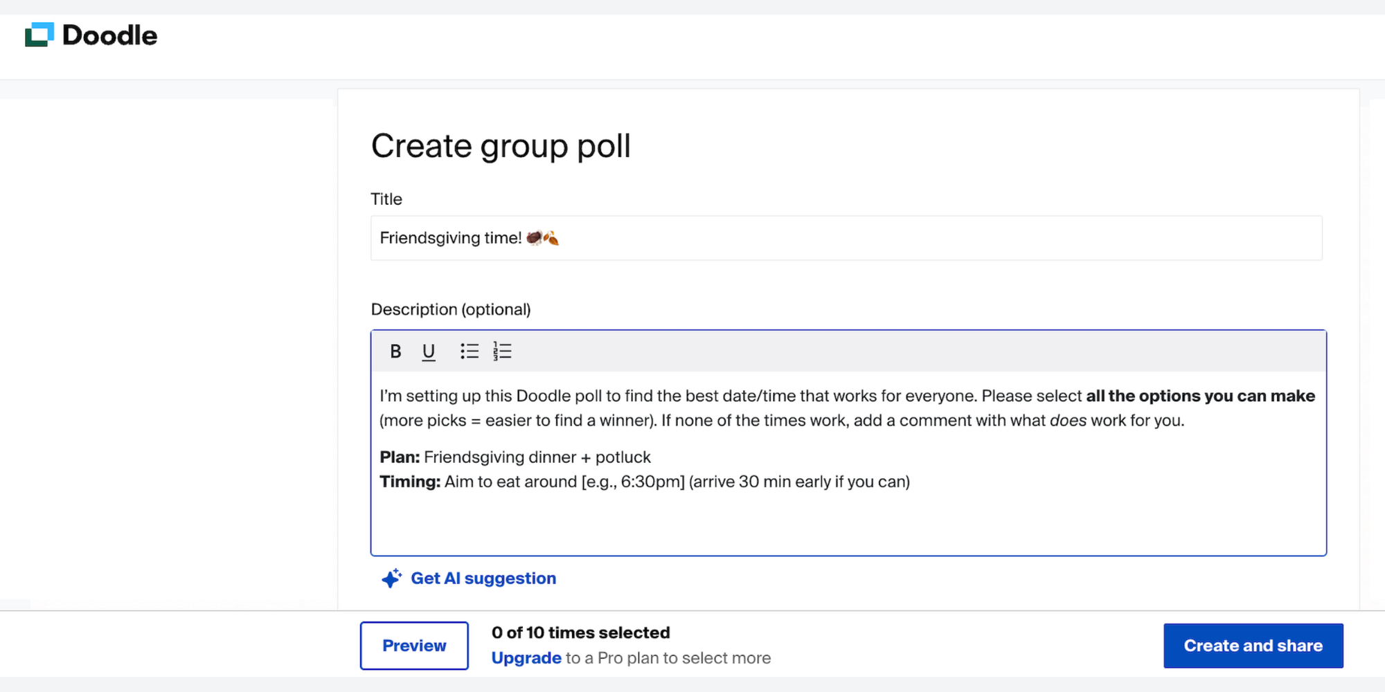Click the AI sparkle icon

click(x=391, y=578)
